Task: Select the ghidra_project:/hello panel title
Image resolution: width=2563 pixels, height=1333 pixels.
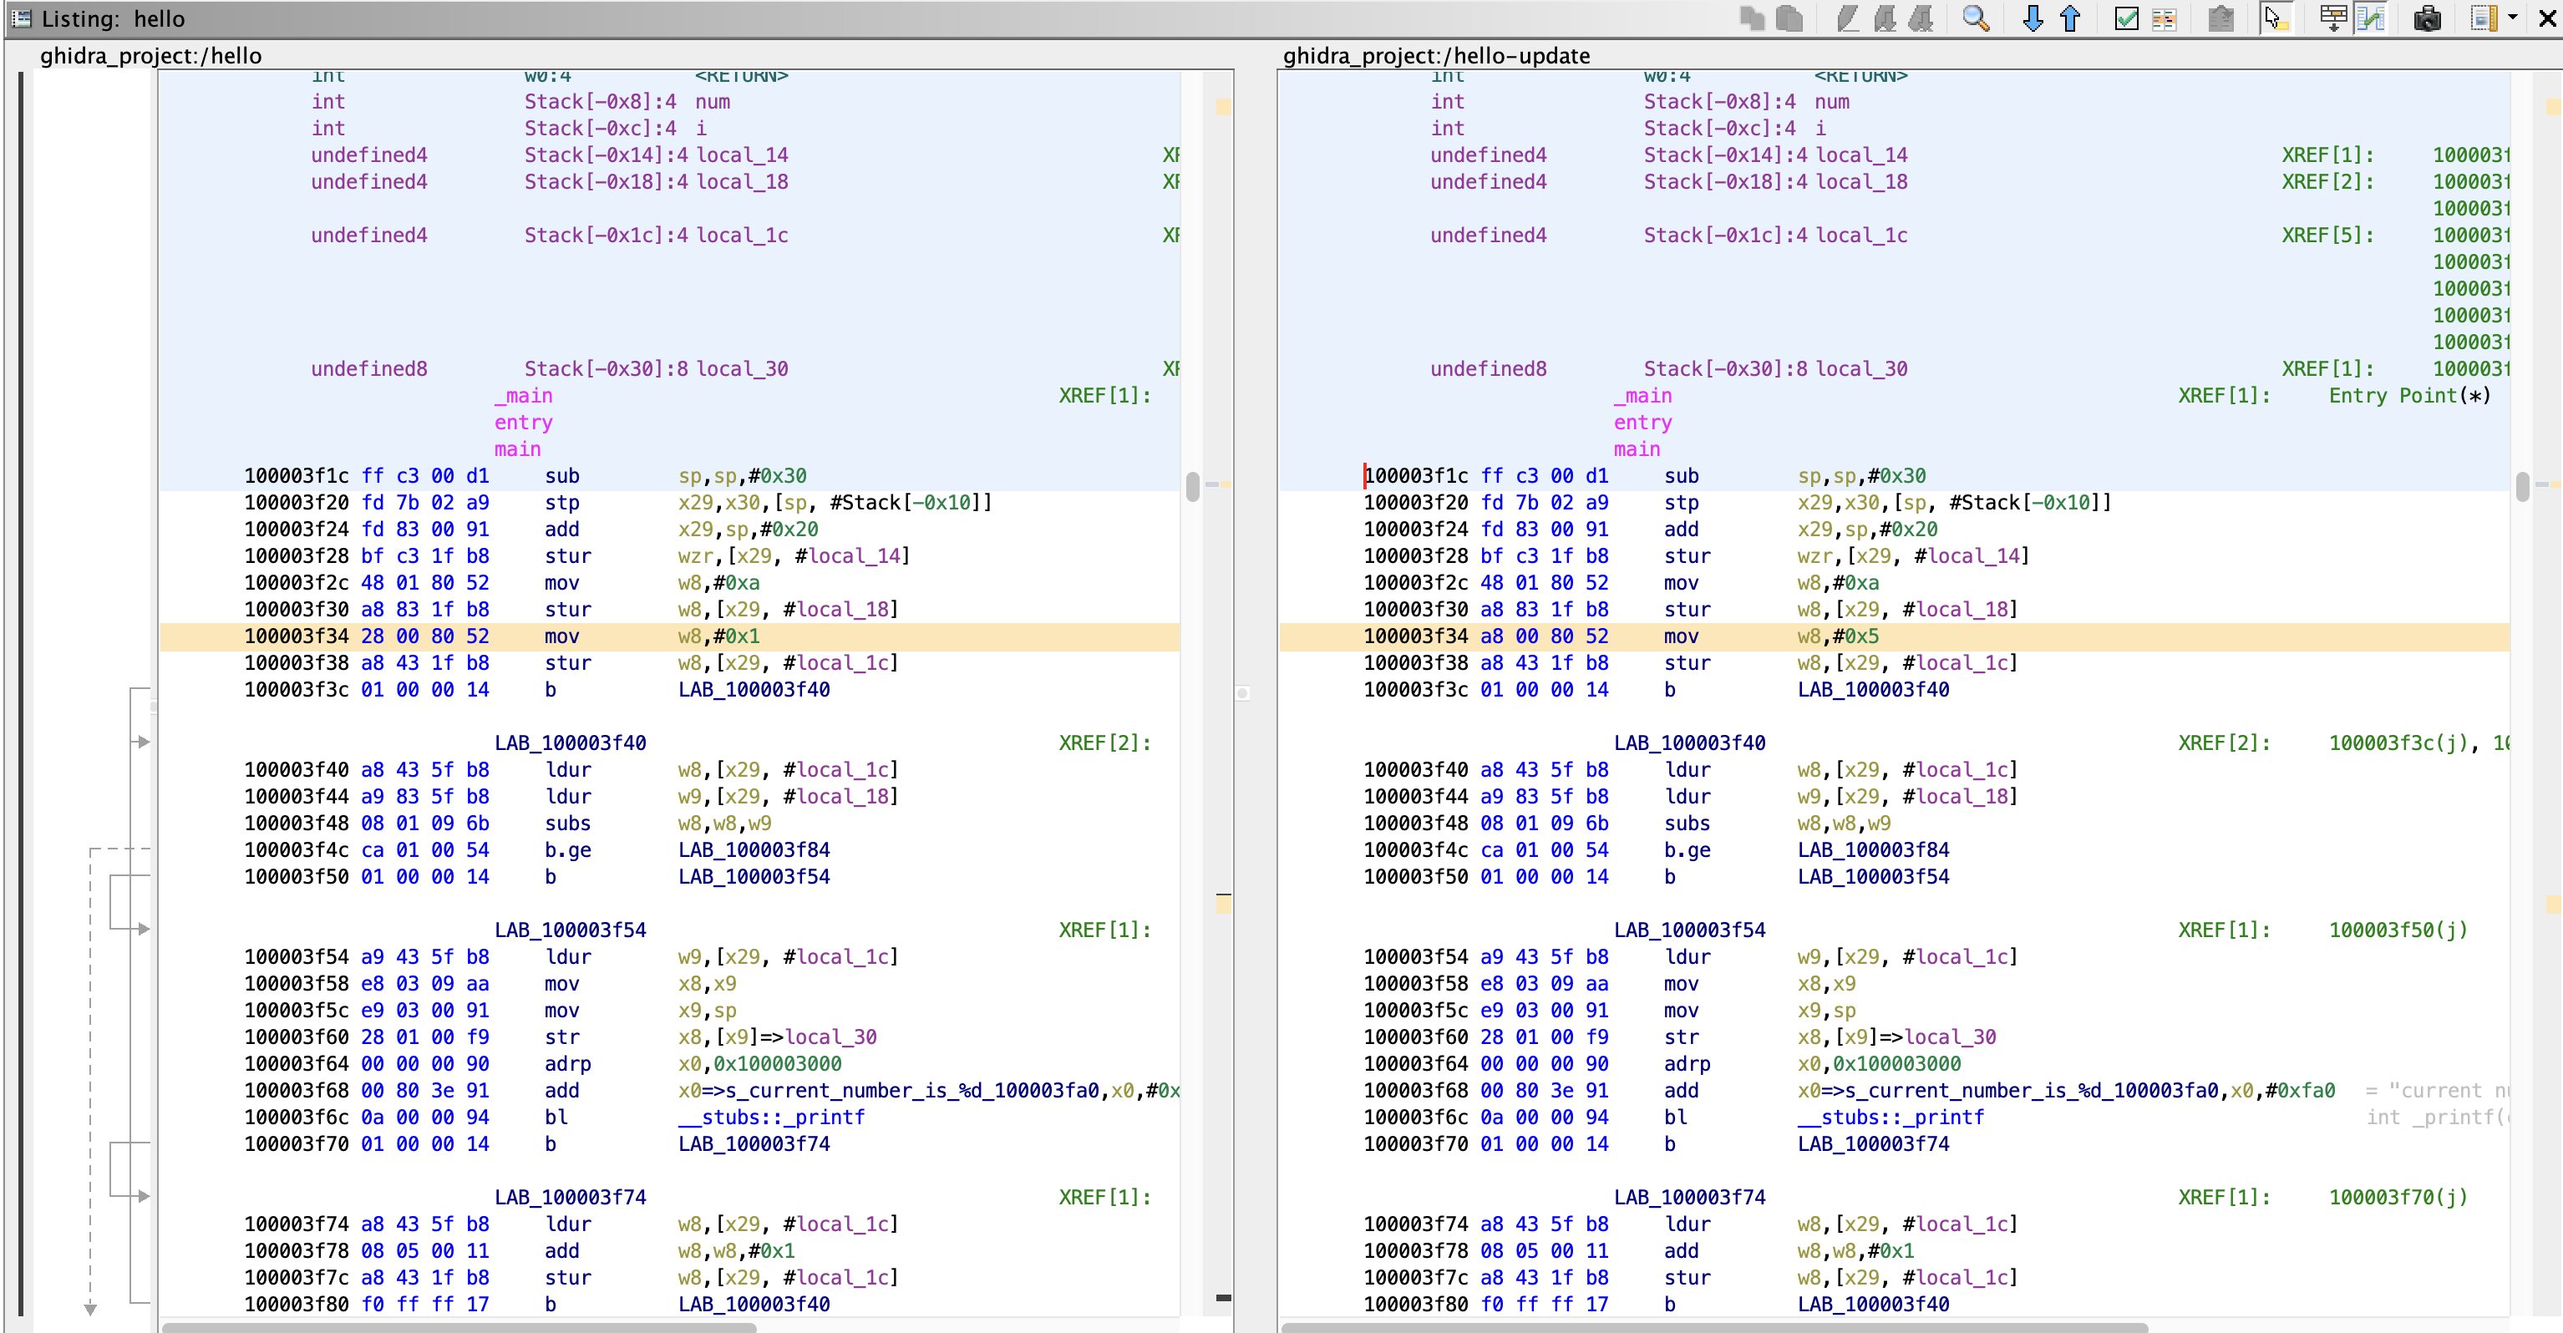Action: point(151,56)
